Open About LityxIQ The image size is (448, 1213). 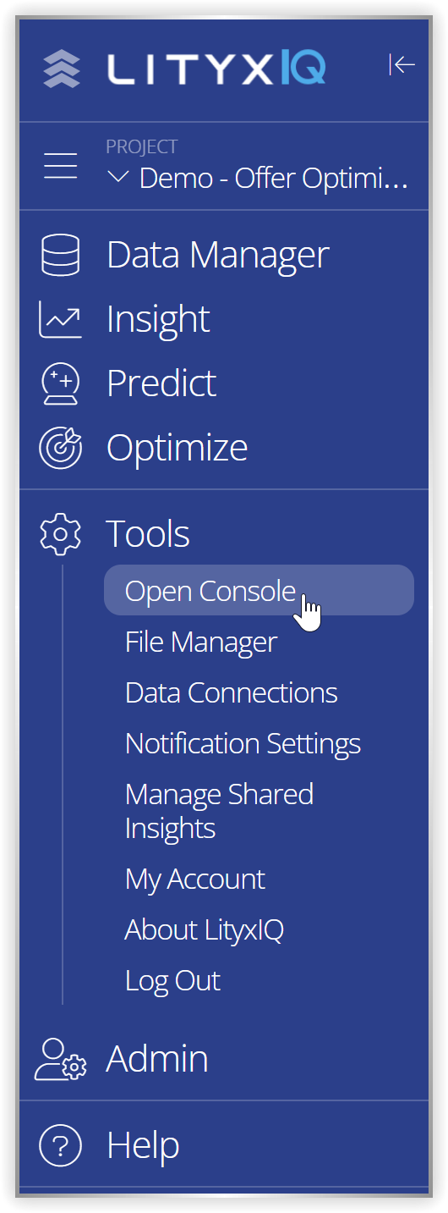pos(205,929)
